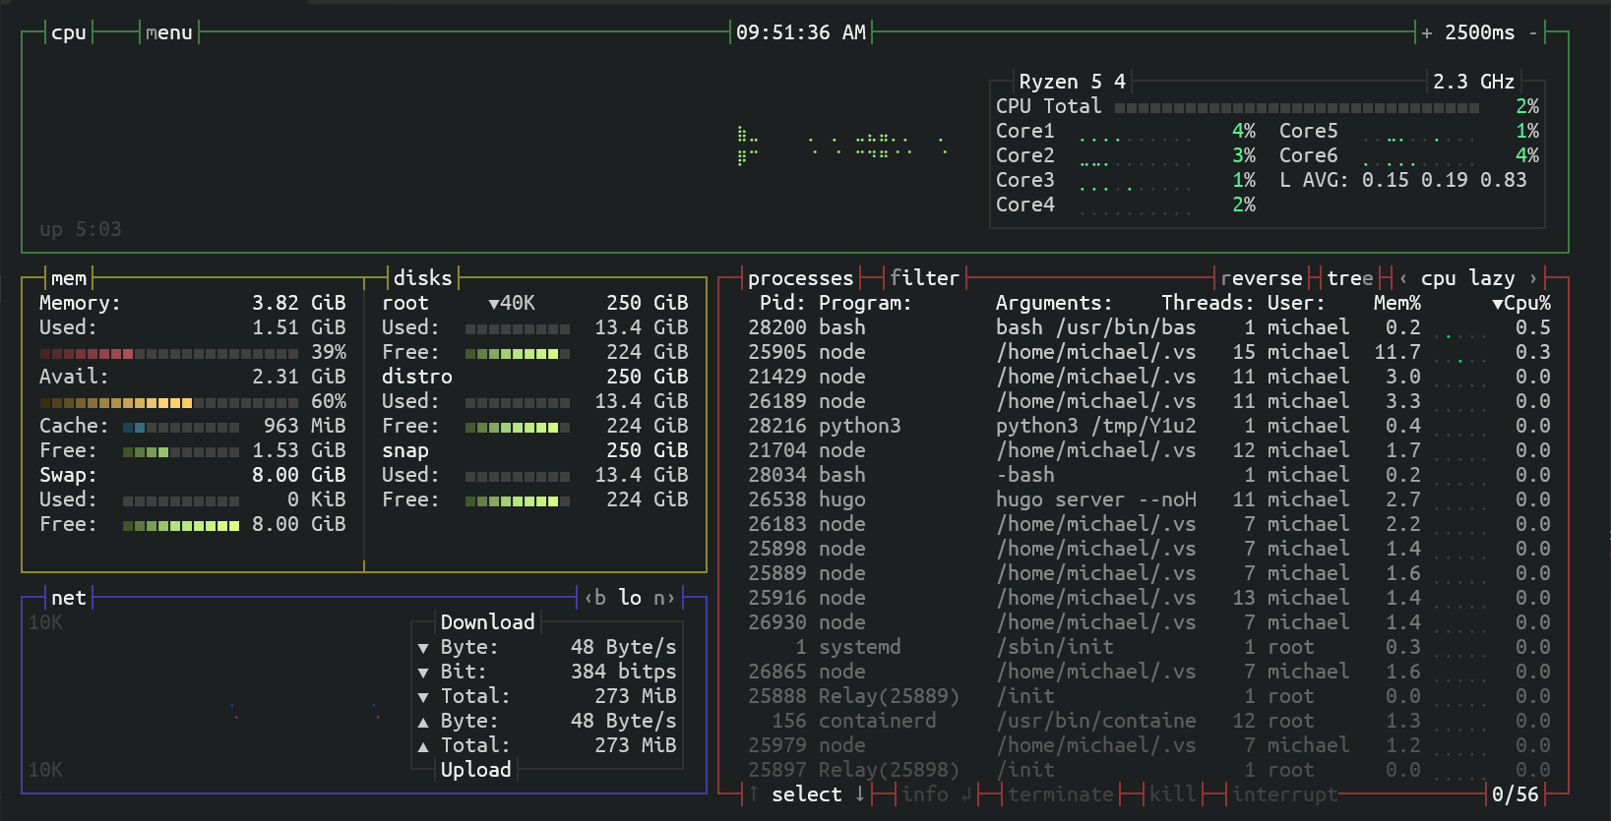Click the kill button

(x=1172, y=794)
